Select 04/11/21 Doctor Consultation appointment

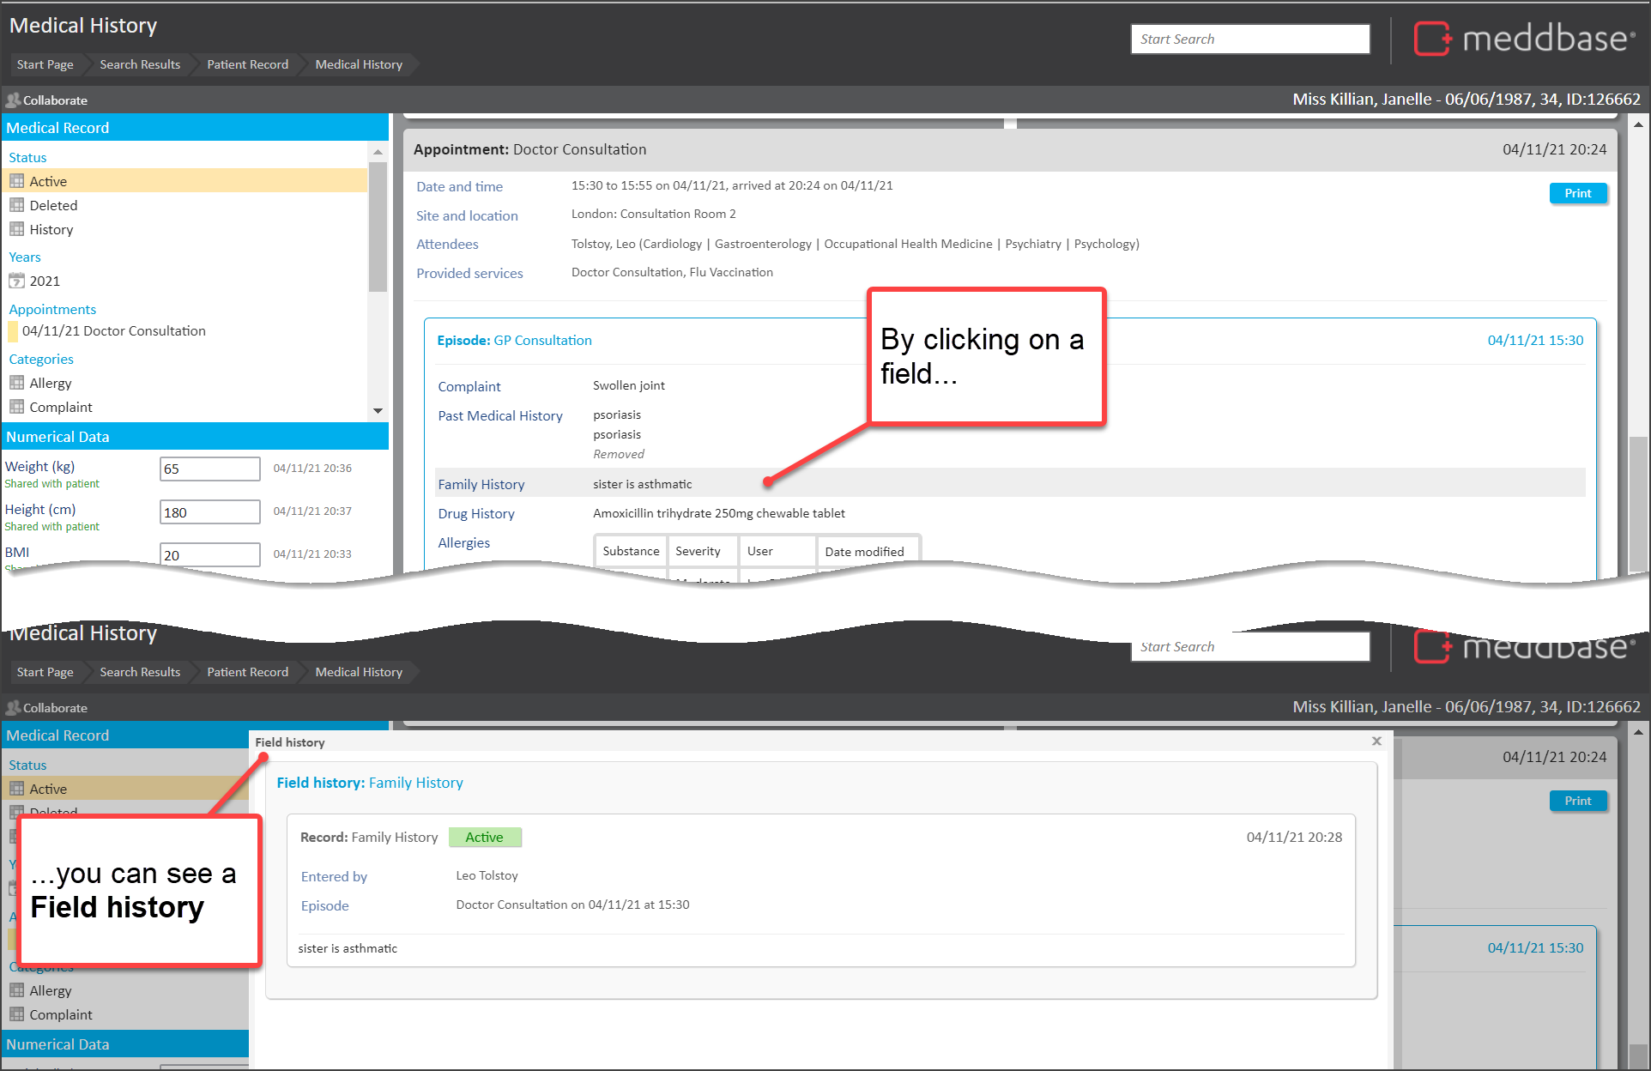[113, 330]
